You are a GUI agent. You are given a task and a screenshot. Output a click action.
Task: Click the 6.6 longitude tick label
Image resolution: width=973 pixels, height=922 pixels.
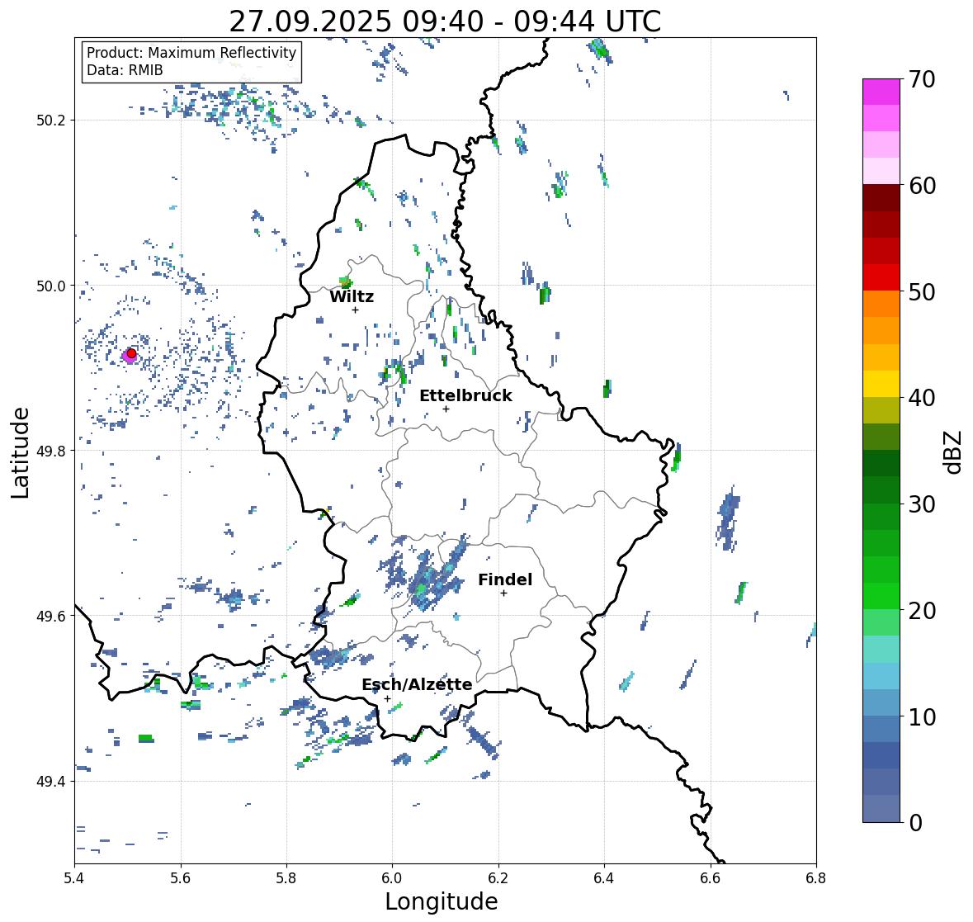pyautogui.click(x=711, y=878)
